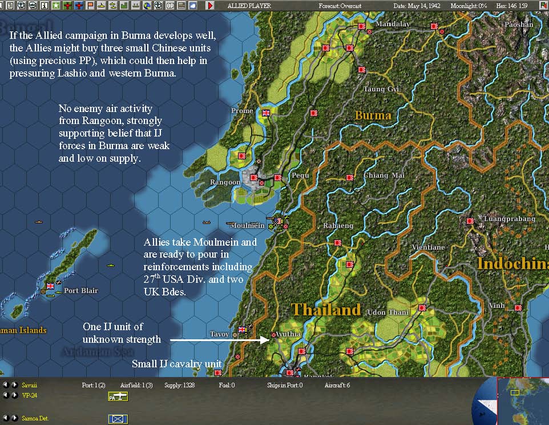Open the VP-24 unit name link
The width and height of the screenshot is (549, 425).
[29, 395]
